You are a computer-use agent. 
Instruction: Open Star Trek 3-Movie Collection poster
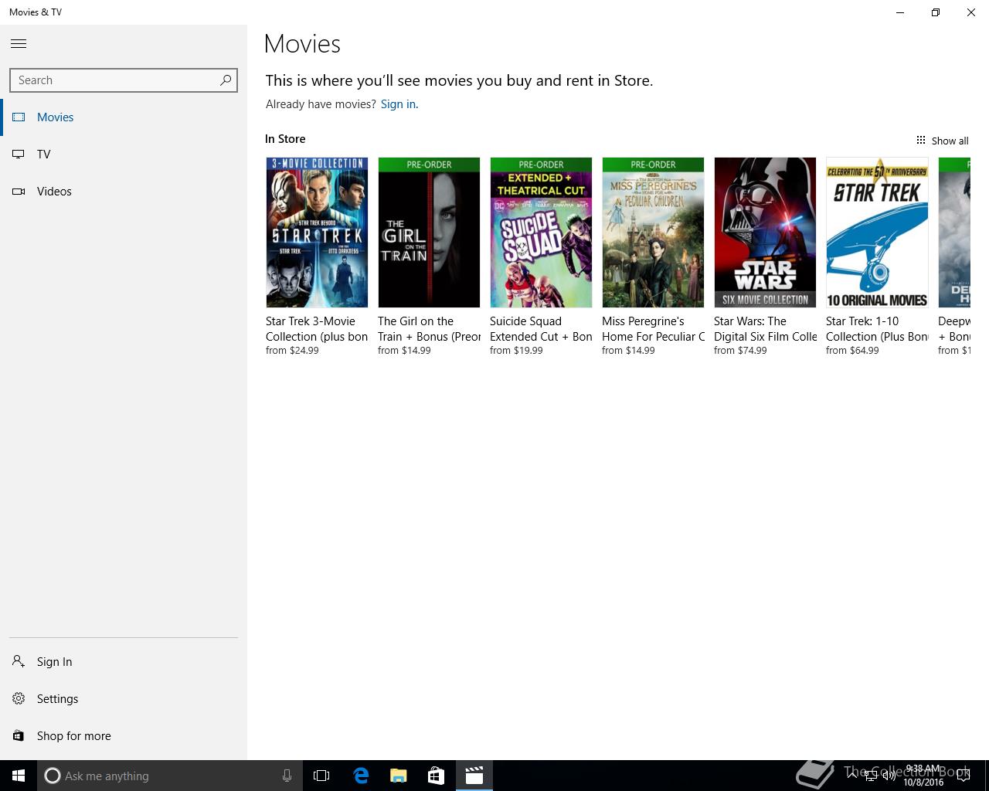[x=317, y=233]
